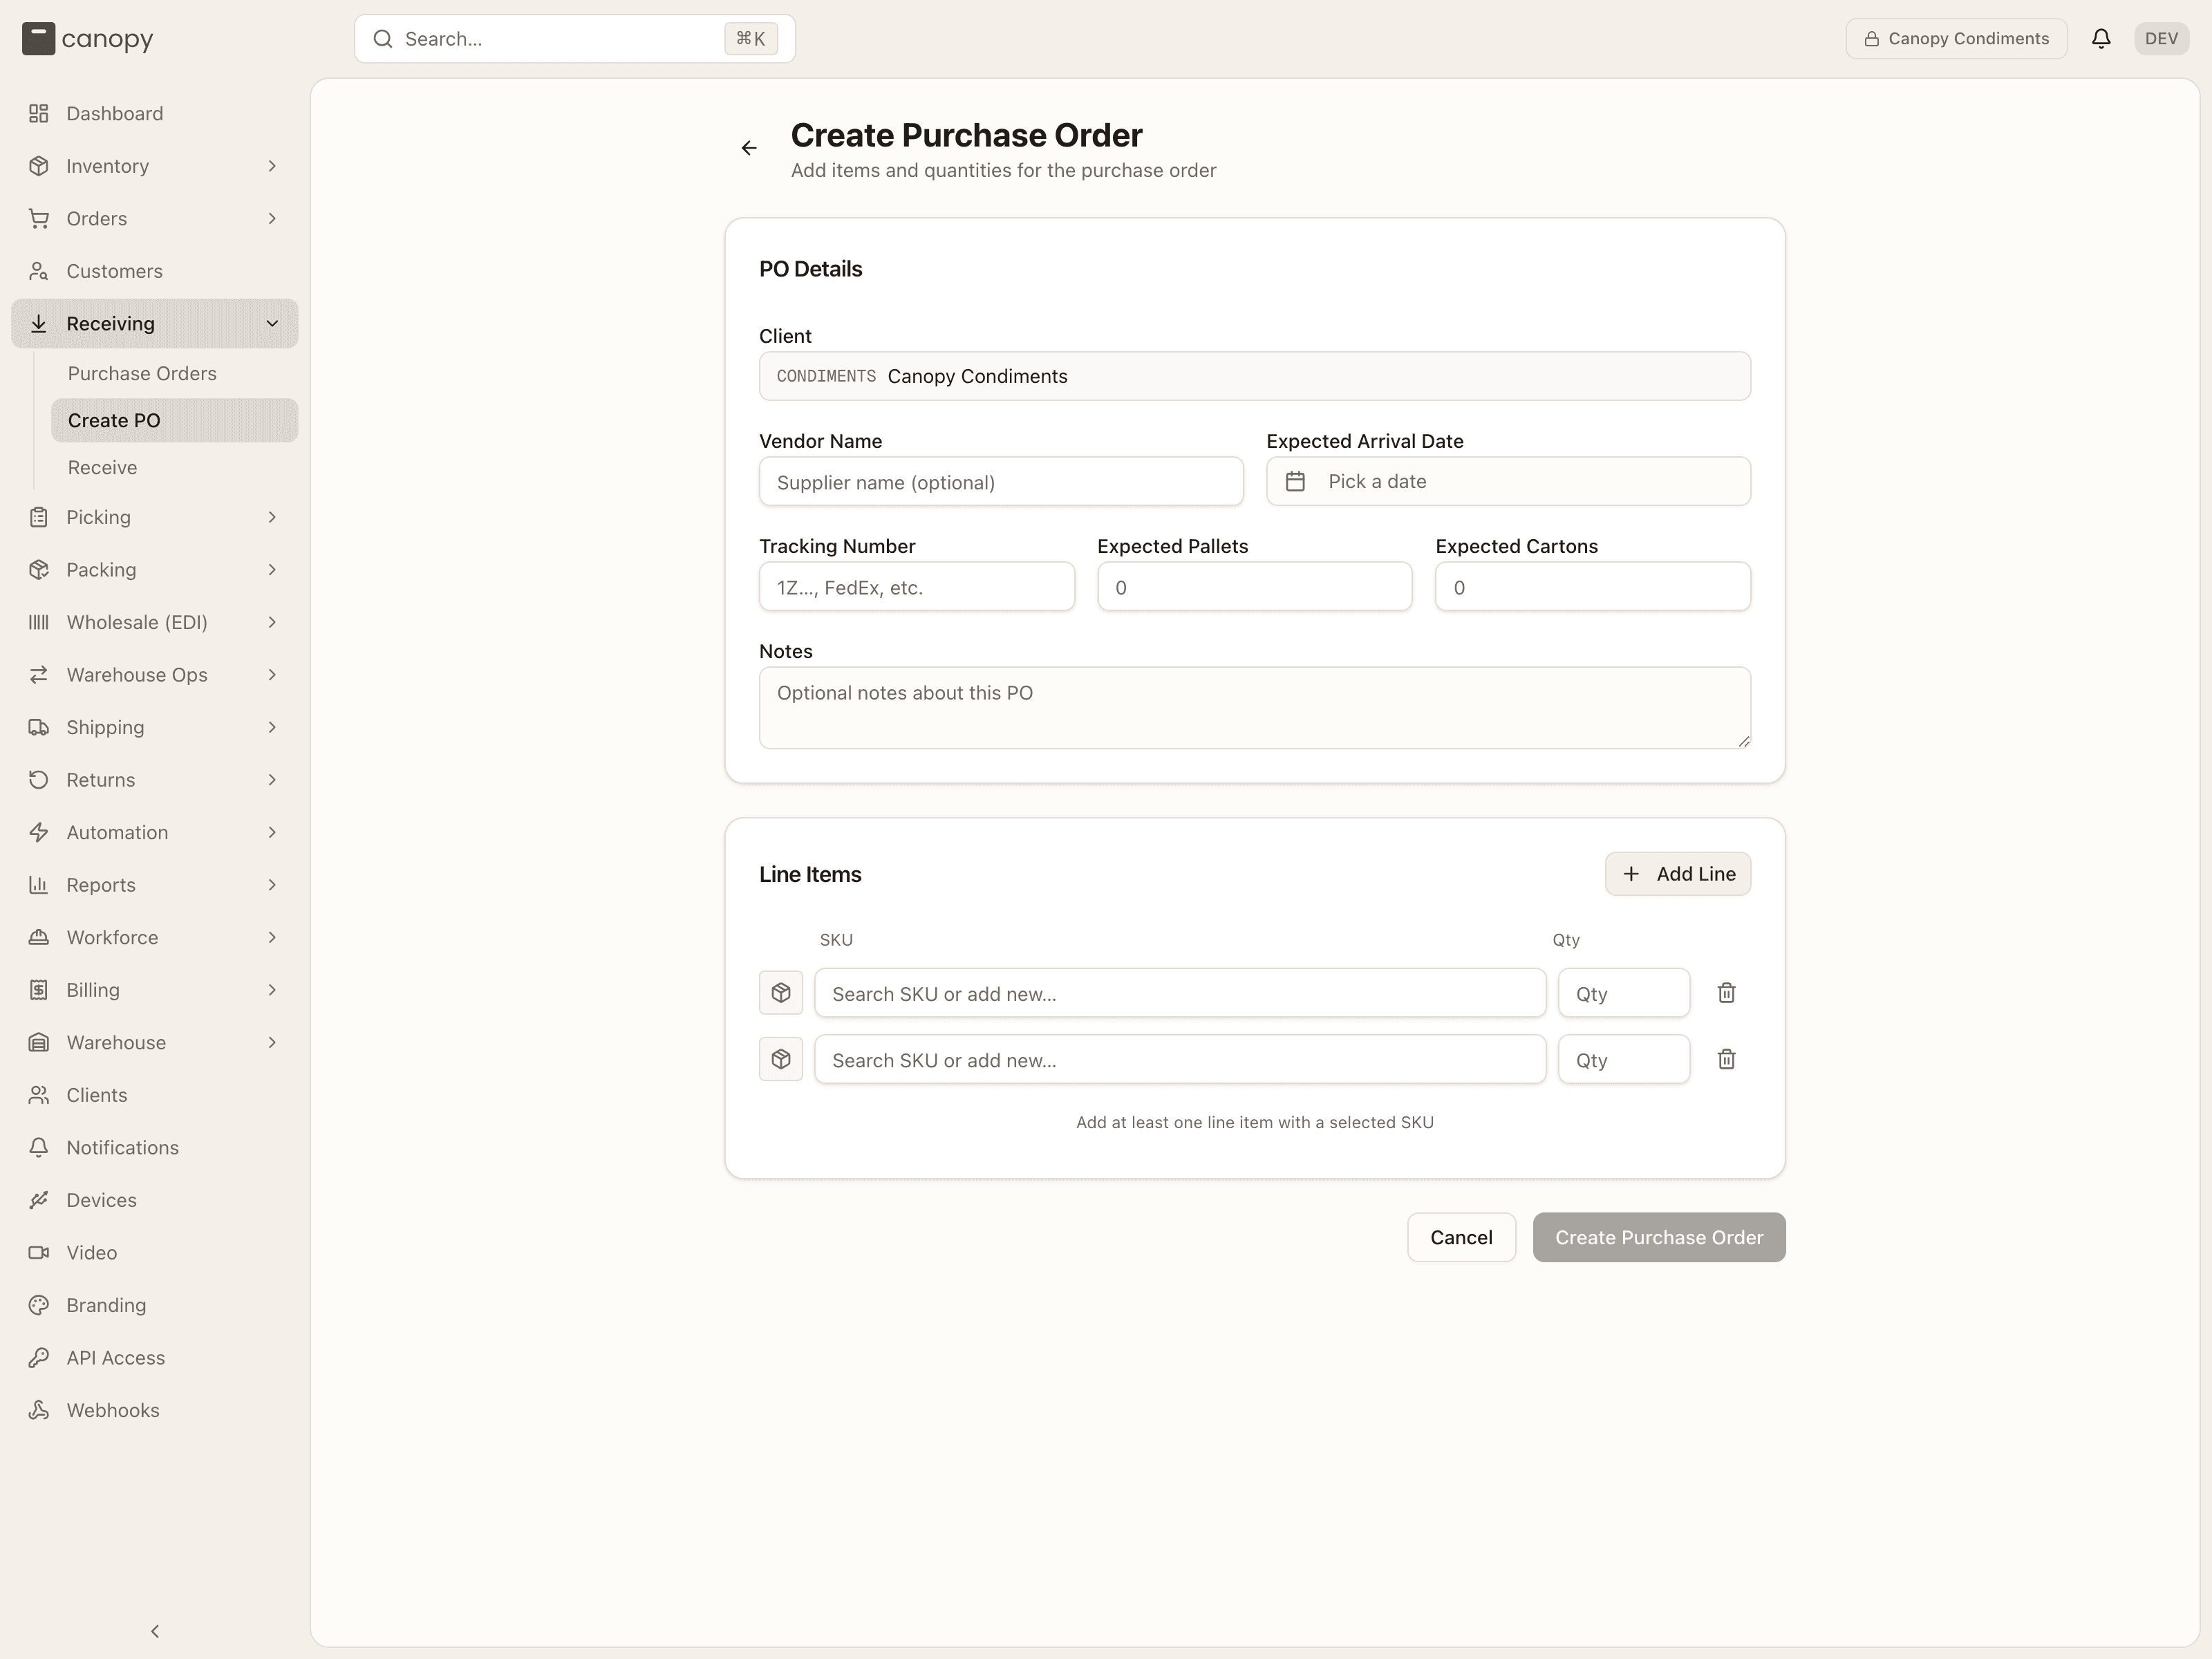Open the DEV user avatar menu
The height and width of the screenshot is (1659, 2212).
(x=2161, y=38)
